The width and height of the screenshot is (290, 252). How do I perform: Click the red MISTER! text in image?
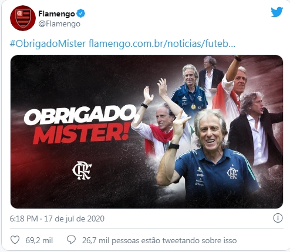[82, 133]
